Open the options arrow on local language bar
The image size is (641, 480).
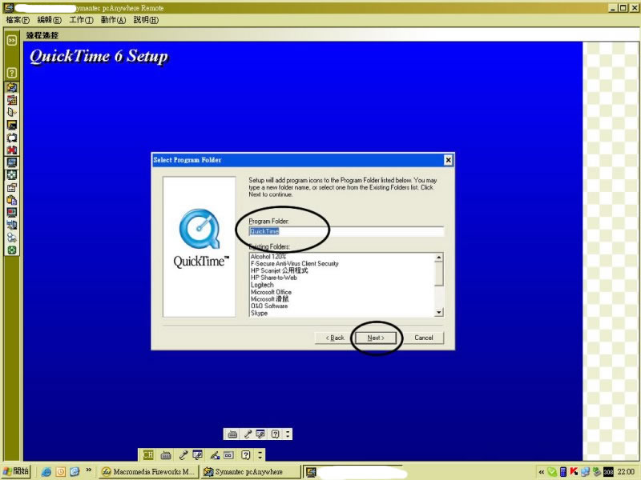pyautogui.click(x=260, y=454)
